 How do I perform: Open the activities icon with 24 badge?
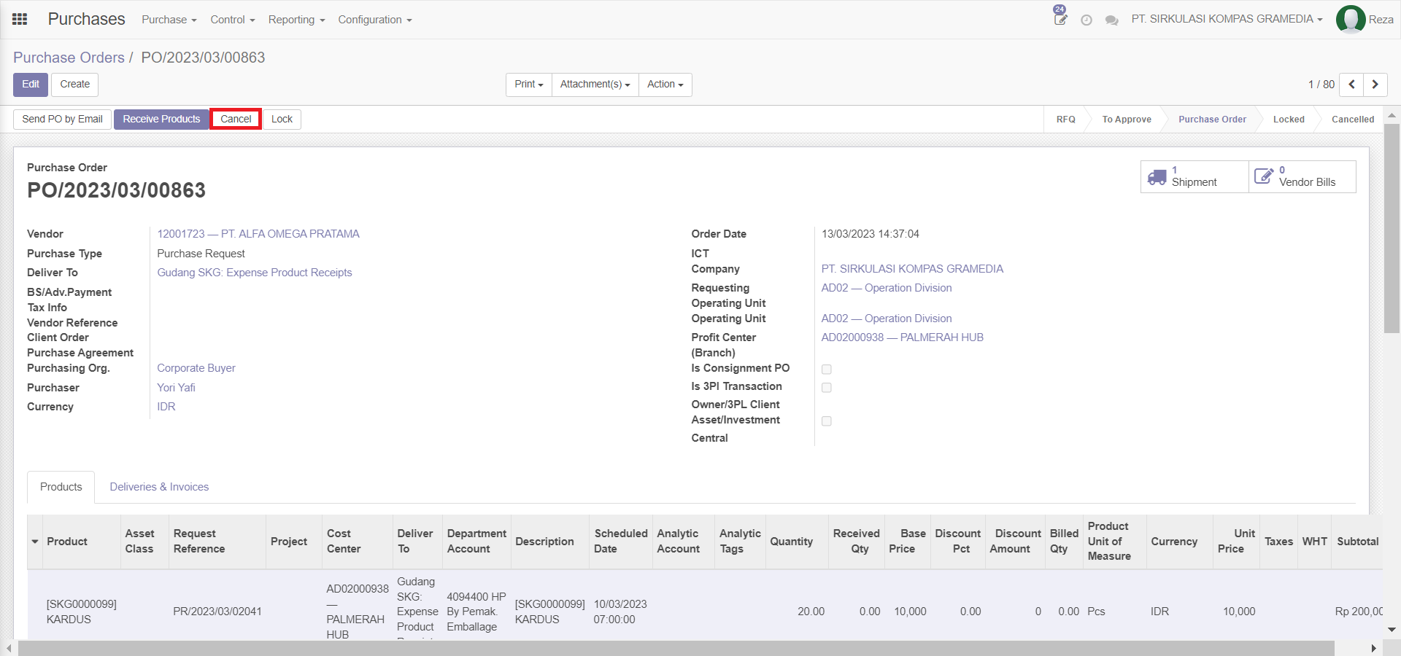point(1060,16)
